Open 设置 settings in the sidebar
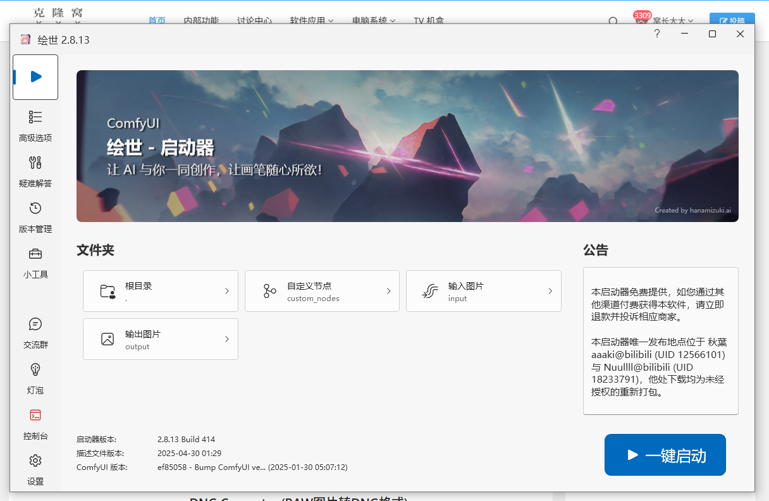 35,469
